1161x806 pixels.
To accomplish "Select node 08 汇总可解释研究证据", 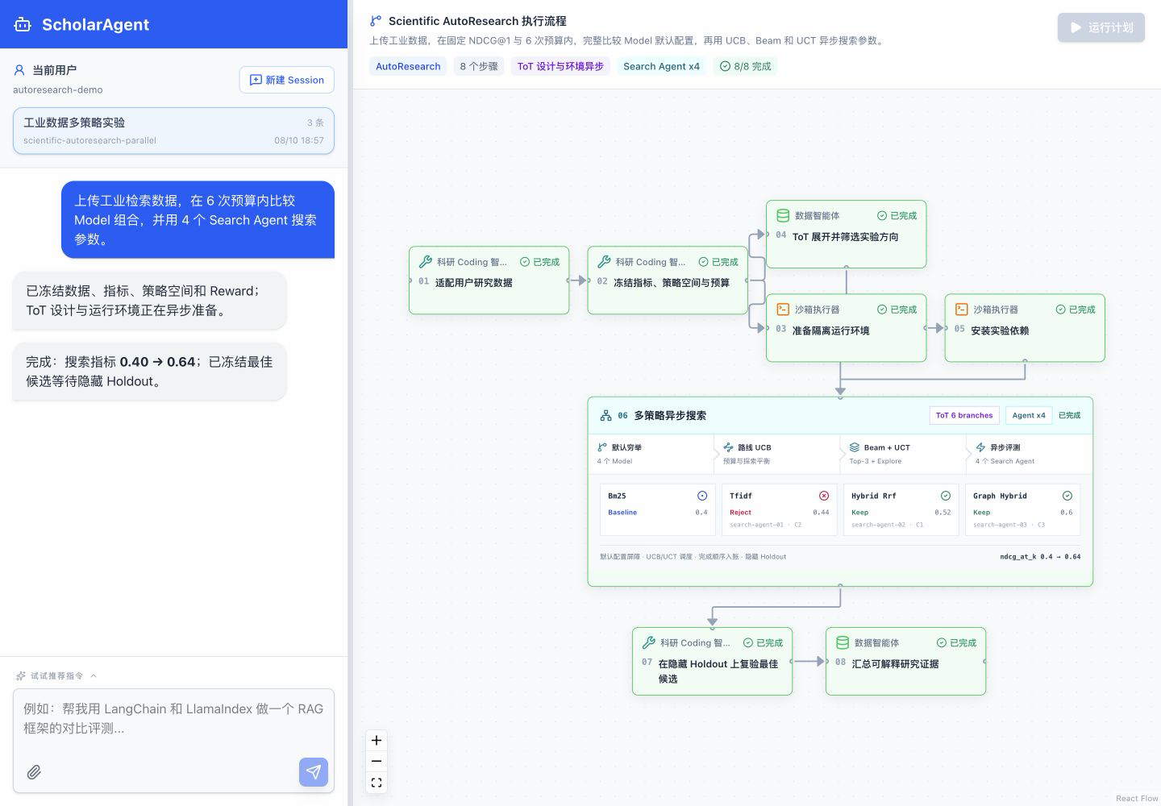I will 906,661.
